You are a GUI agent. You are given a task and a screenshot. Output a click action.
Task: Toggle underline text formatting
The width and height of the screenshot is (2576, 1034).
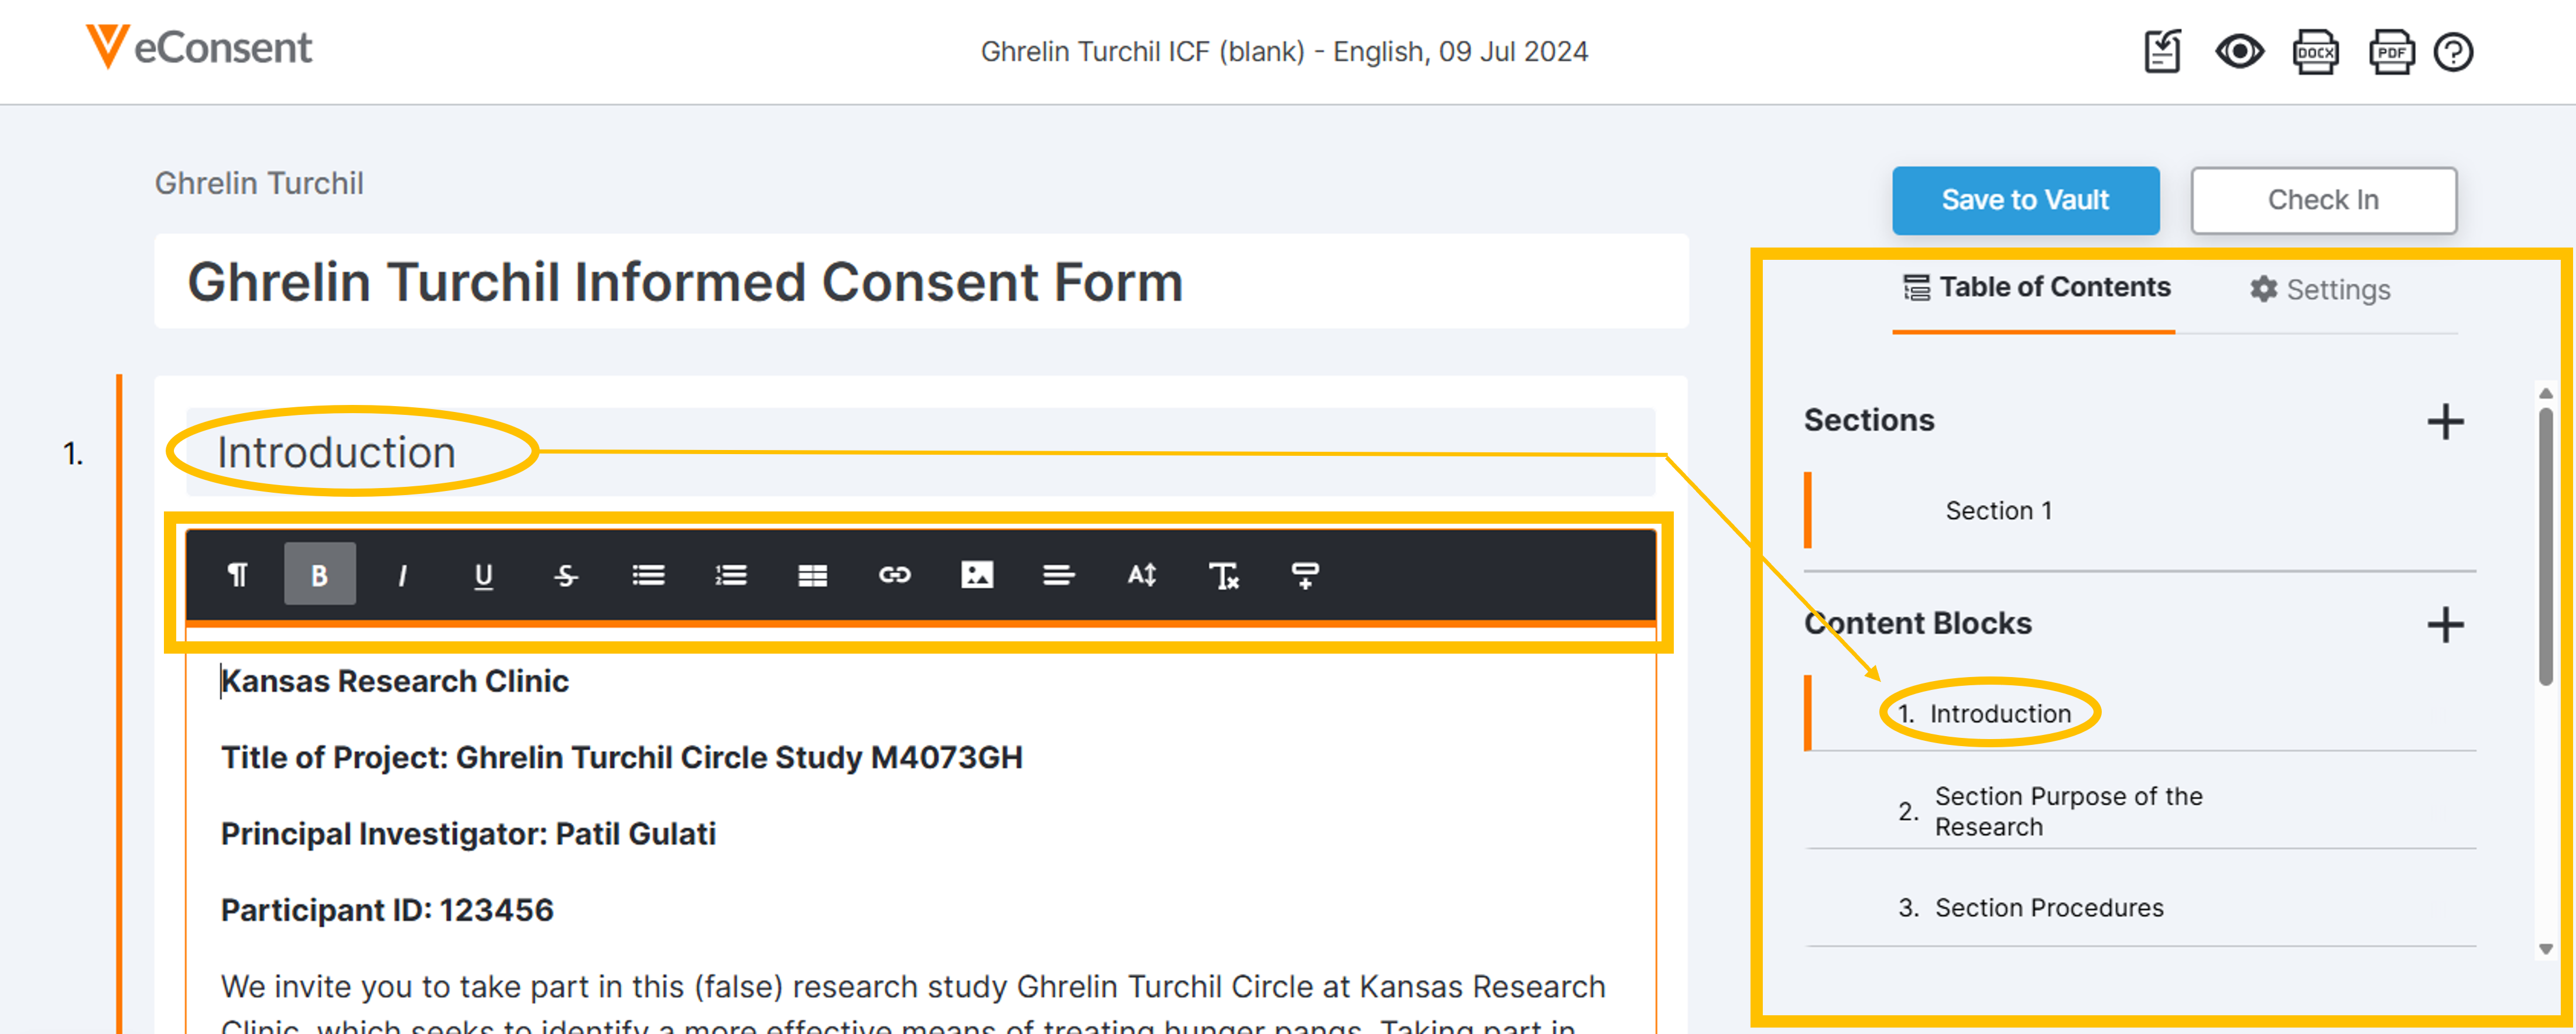tap(483, 575)
